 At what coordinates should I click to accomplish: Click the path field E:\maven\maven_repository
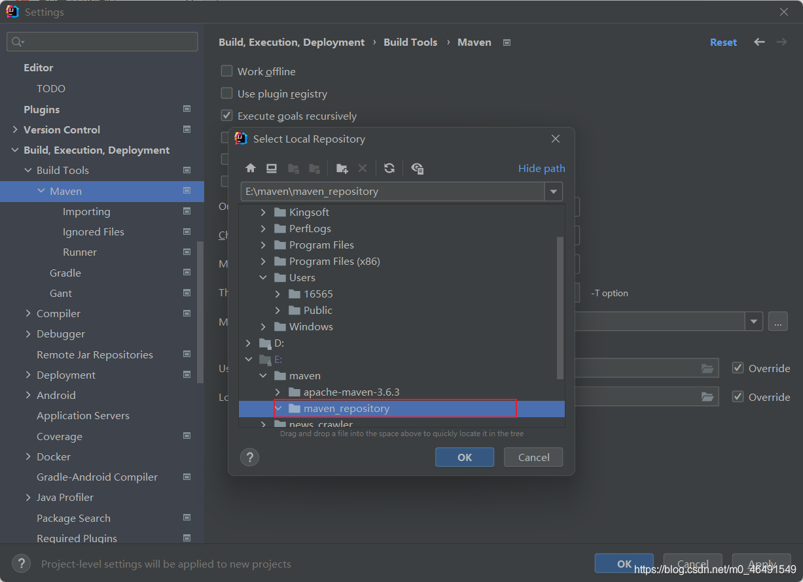click(393, 192)
